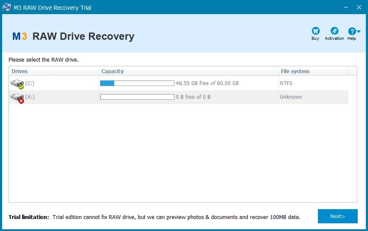Screen dimensions: 368x231
Task: Select the '48.55 GB free of 60.00 GB' text
Action: pos(207,83)
